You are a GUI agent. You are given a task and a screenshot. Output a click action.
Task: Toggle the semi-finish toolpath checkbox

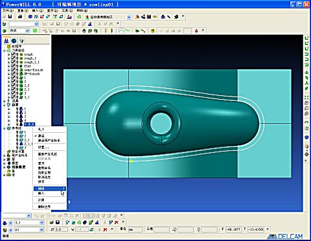point(13,70)
